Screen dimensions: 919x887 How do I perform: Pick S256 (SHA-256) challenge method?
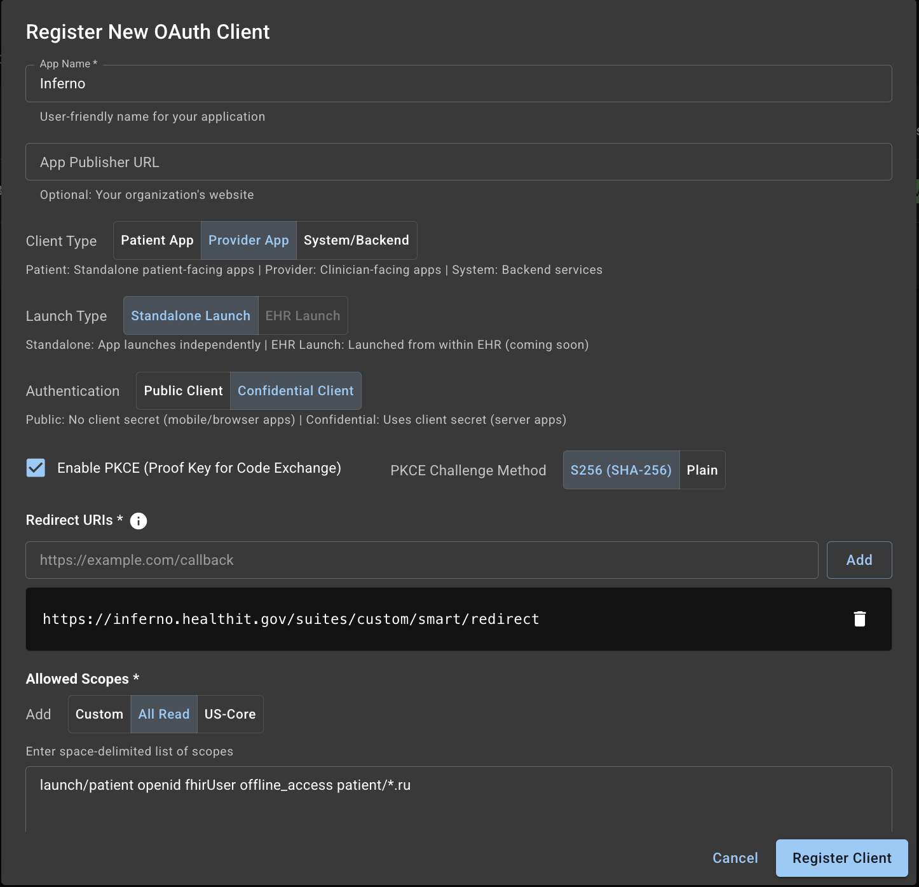[621, 470]
